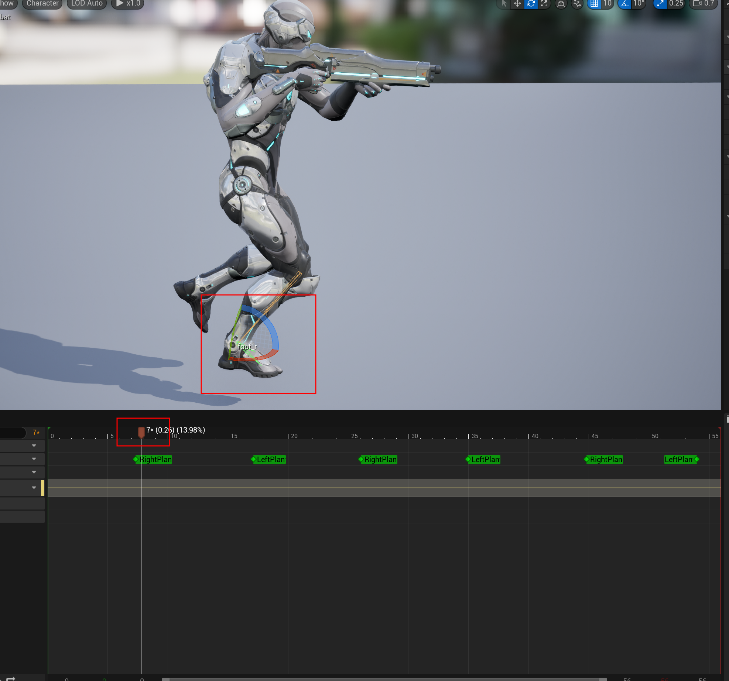Click the select mode arrow icon

coord(504,4)
